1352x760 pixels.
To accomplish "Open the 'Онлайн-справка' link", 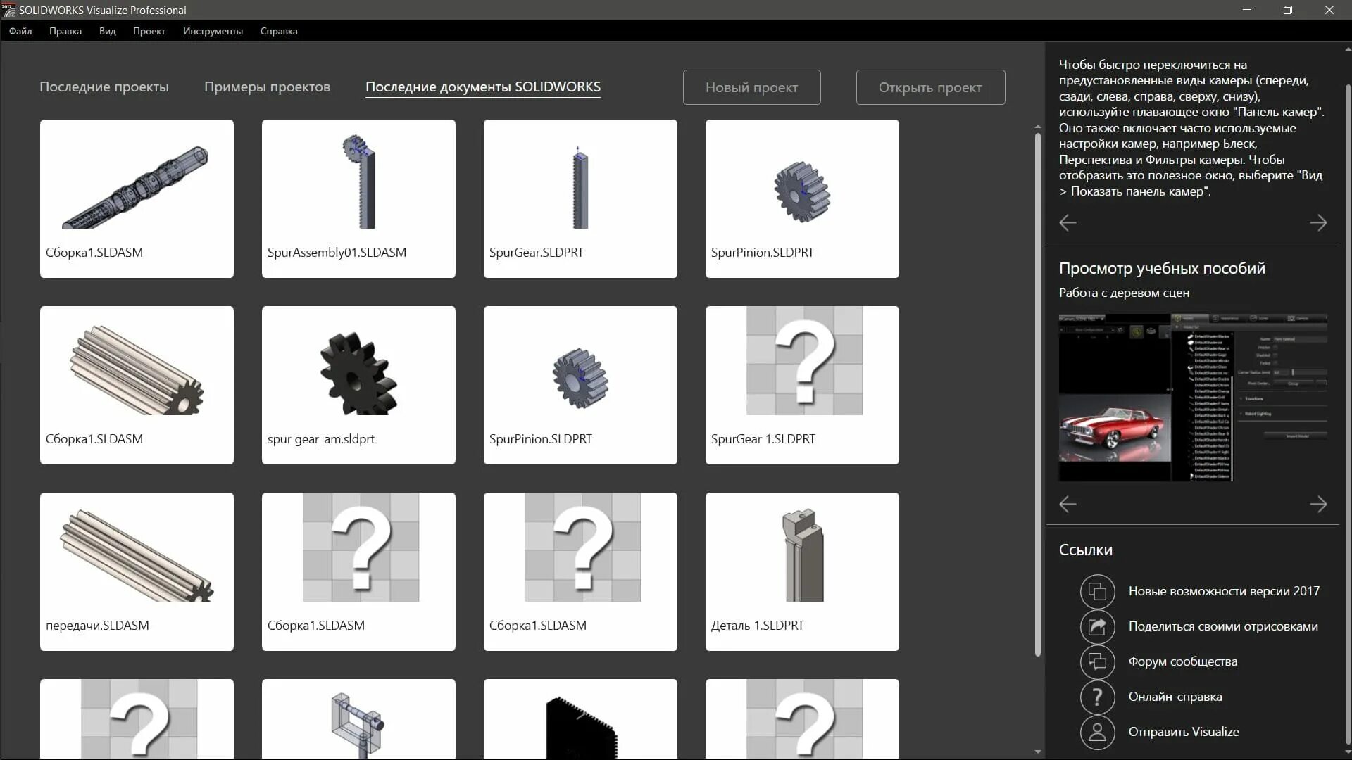I will click(1175, 697).
